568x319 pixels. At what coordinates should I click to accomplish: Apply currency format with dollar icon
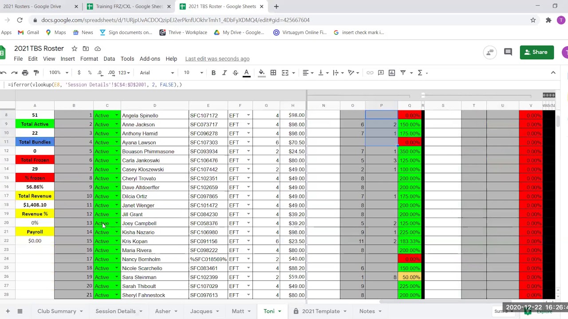[x=79, y=73]
